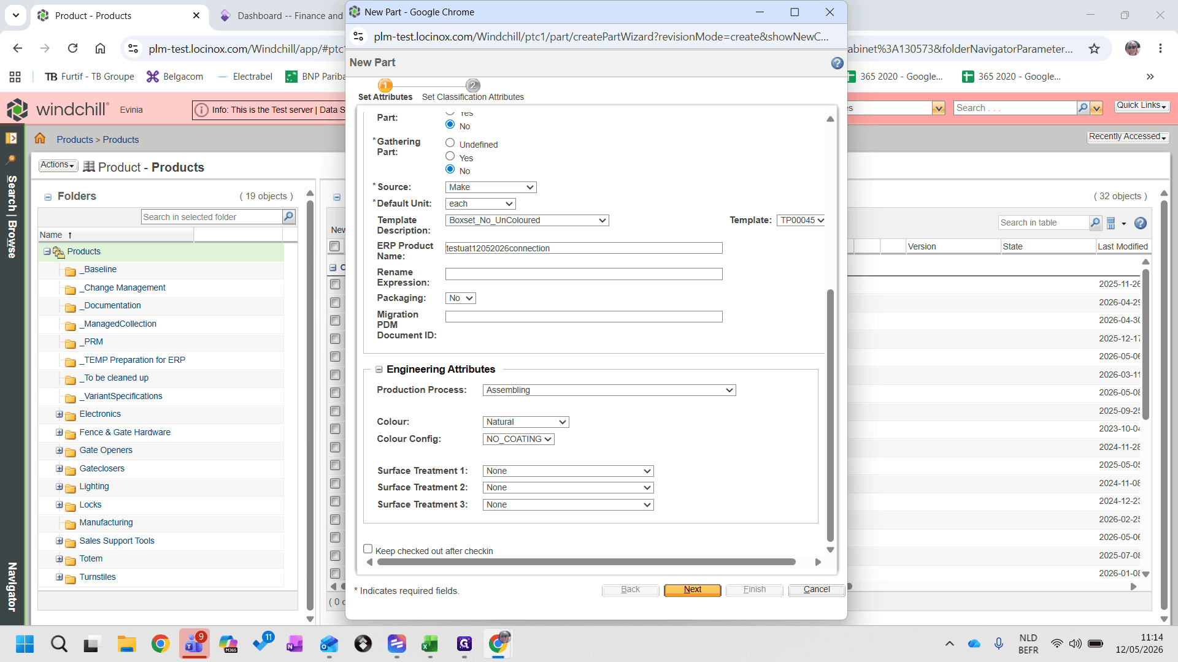
Task: Tick the table header select-all checkbox
Action: coord(334,246)
